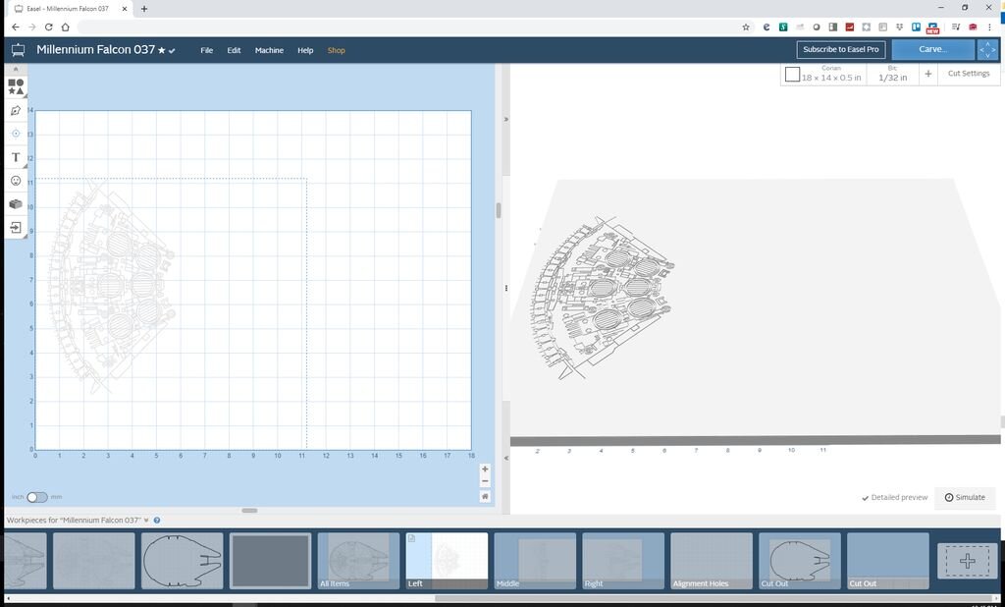
Task: Click the 3D preview of the carved Falcon
Action: [x=602, y=297]
